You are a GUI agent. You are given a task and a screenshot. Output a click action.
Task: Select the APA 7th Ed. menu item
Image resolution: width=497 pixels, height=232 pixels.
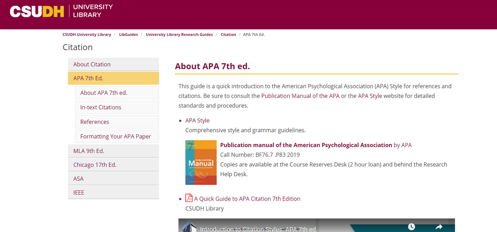113,78
